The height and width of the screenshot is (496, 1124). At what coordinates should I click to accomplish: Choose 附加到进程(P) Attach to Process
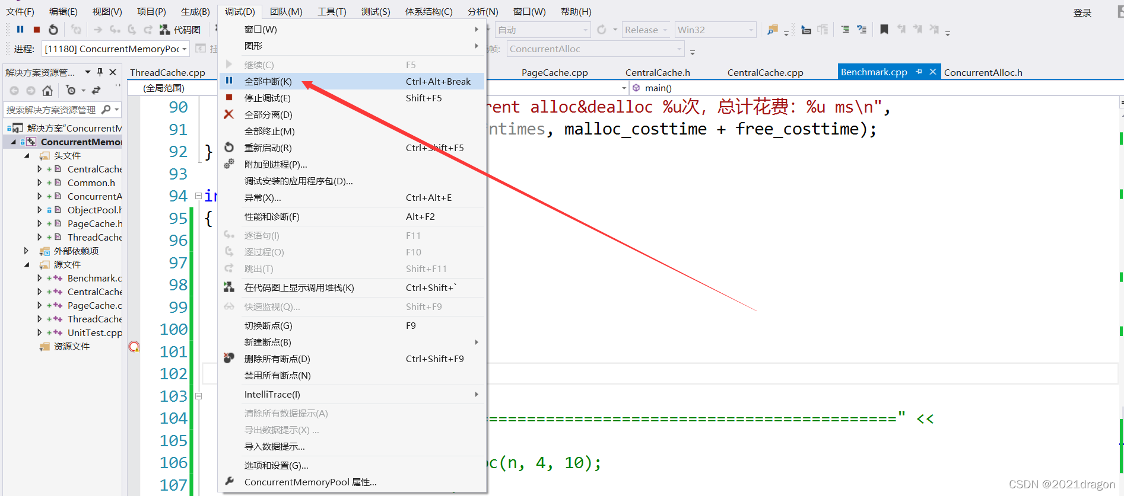point(352,164)
